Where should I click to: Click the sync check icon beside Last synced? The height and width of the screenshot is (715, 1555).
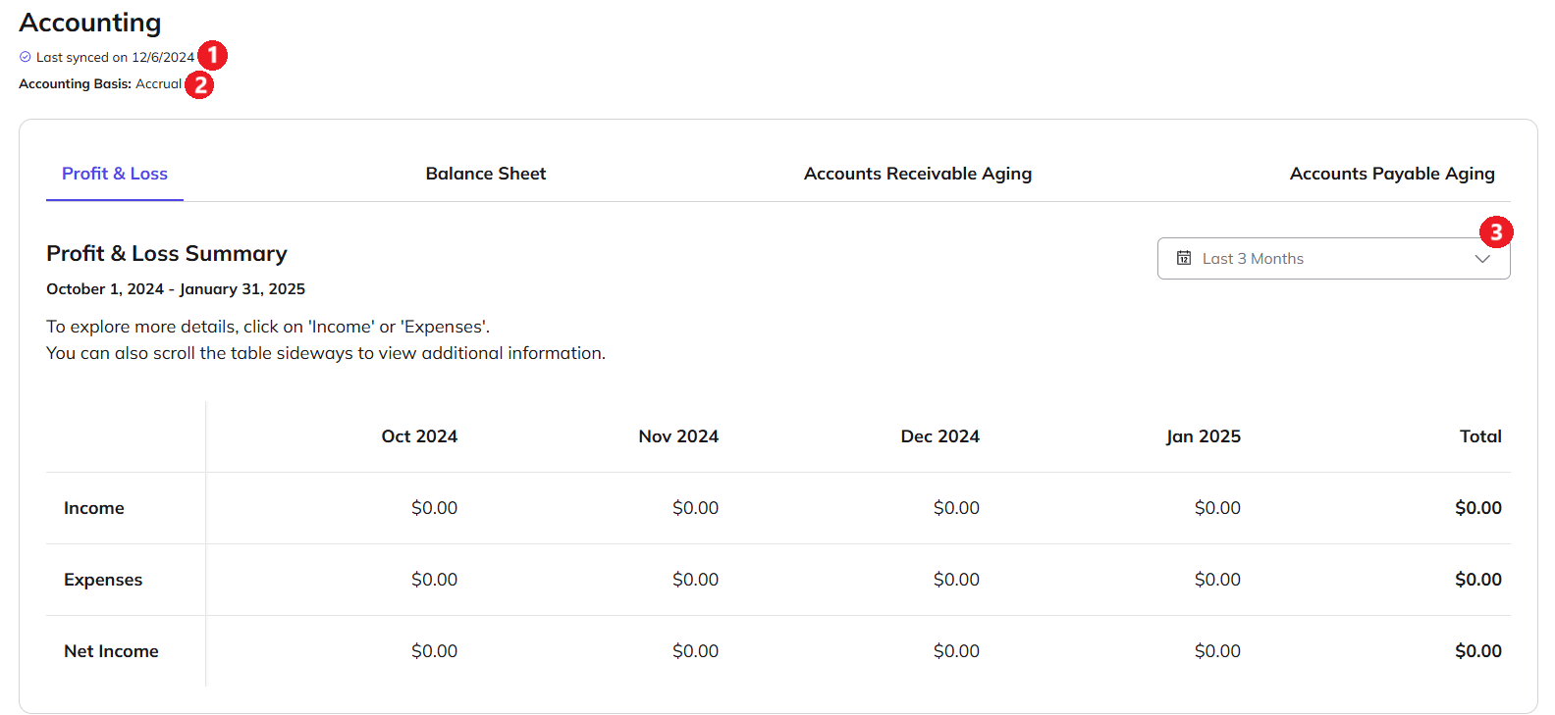pyautogui.click(x=26, y=57)
